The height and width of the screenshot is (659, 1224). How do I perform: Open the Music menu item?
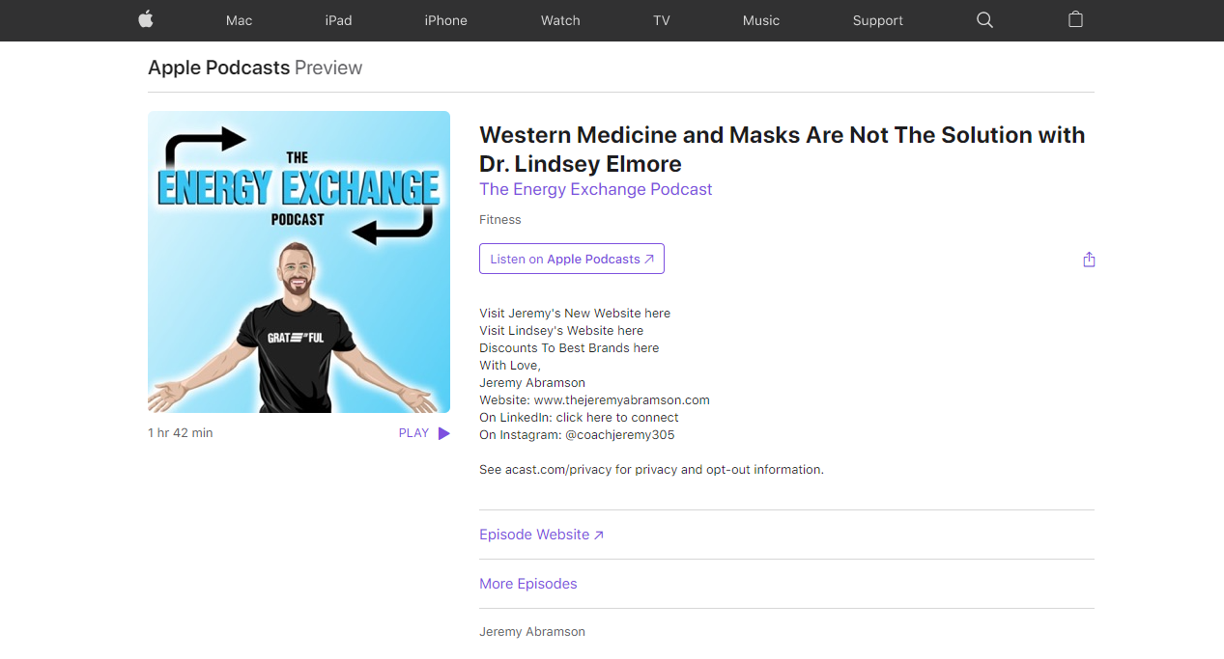click(760, 20)
